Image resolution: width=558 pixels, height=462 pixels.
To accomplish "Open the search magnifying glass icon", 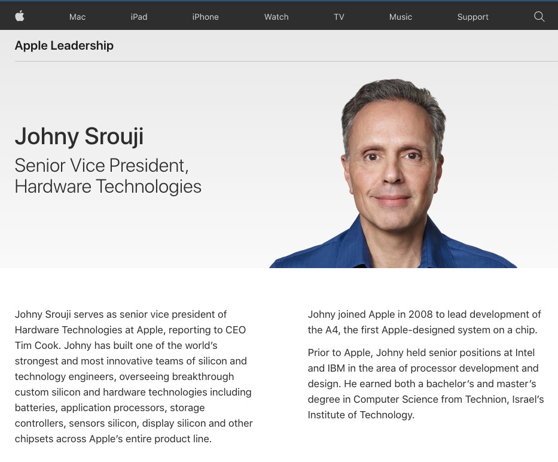I will [539, 17].
